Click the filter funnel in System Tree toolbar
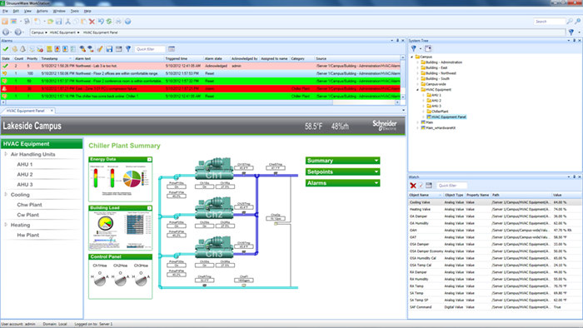Viewport: 583px width, 328px height. [x=413, y=48]
